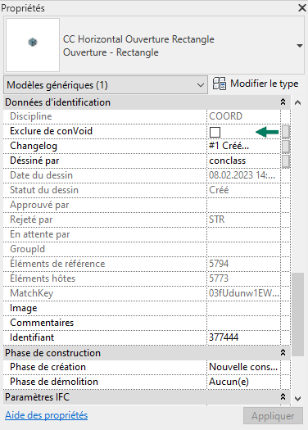Edit the Déssiné par value conclass

click(x=243, y=161)
